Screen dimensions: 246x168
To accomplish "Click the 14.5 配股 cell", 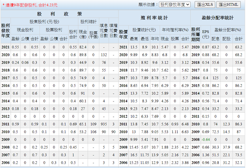I will (x=226, y=132).
